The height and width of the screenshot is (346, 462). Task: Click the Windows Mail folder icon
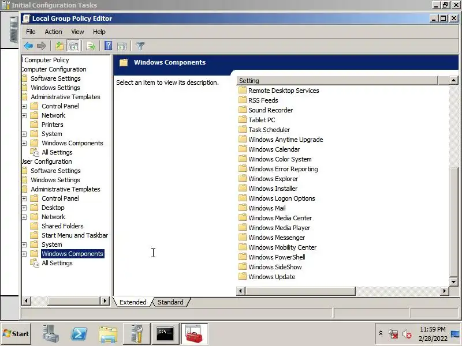243,208
